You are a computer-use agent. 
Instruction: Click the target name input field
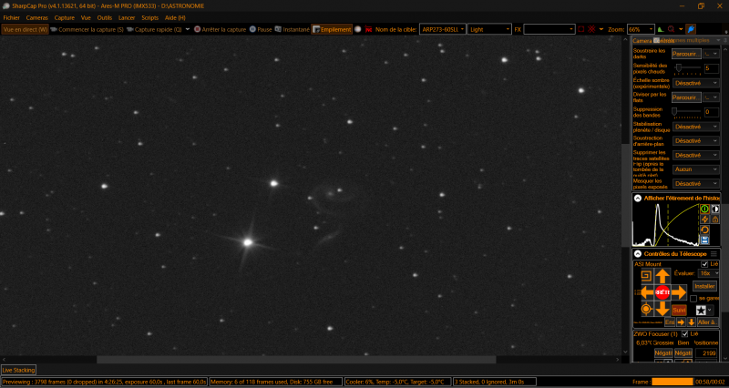pos(442,29)
